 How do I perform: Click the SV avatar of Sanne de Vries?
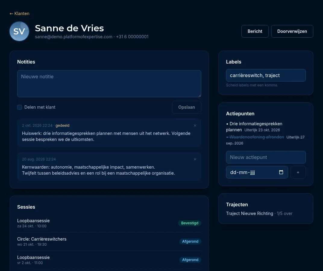pyautogui.click(x=19, y=31)
